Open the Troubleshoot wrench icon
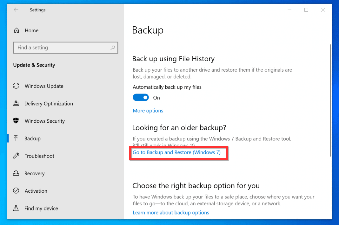 [17, 156]
